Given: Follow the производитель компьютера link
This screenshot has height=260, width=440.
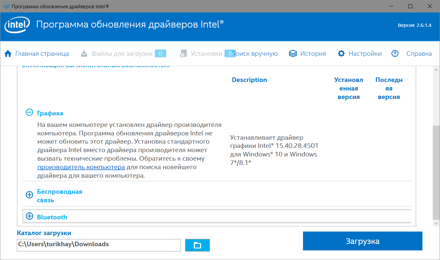Looking at the screenshot, I should [81, 167].
